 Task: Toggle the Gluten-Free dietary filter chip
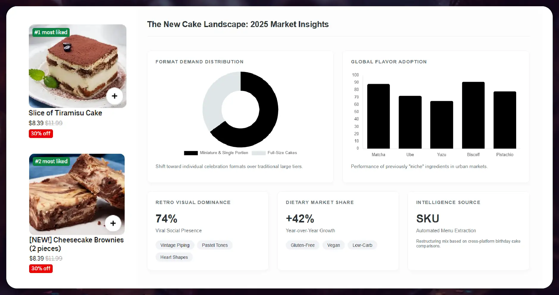(302, 245)
